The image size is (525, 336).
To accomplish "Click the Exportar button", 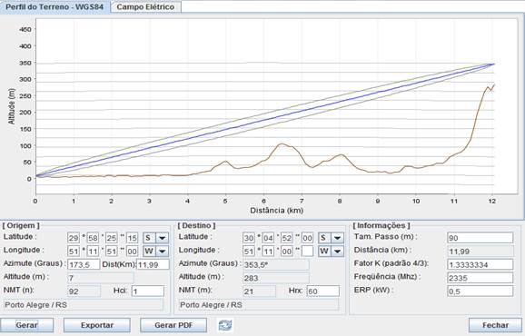I will click(x=97, y=325).
